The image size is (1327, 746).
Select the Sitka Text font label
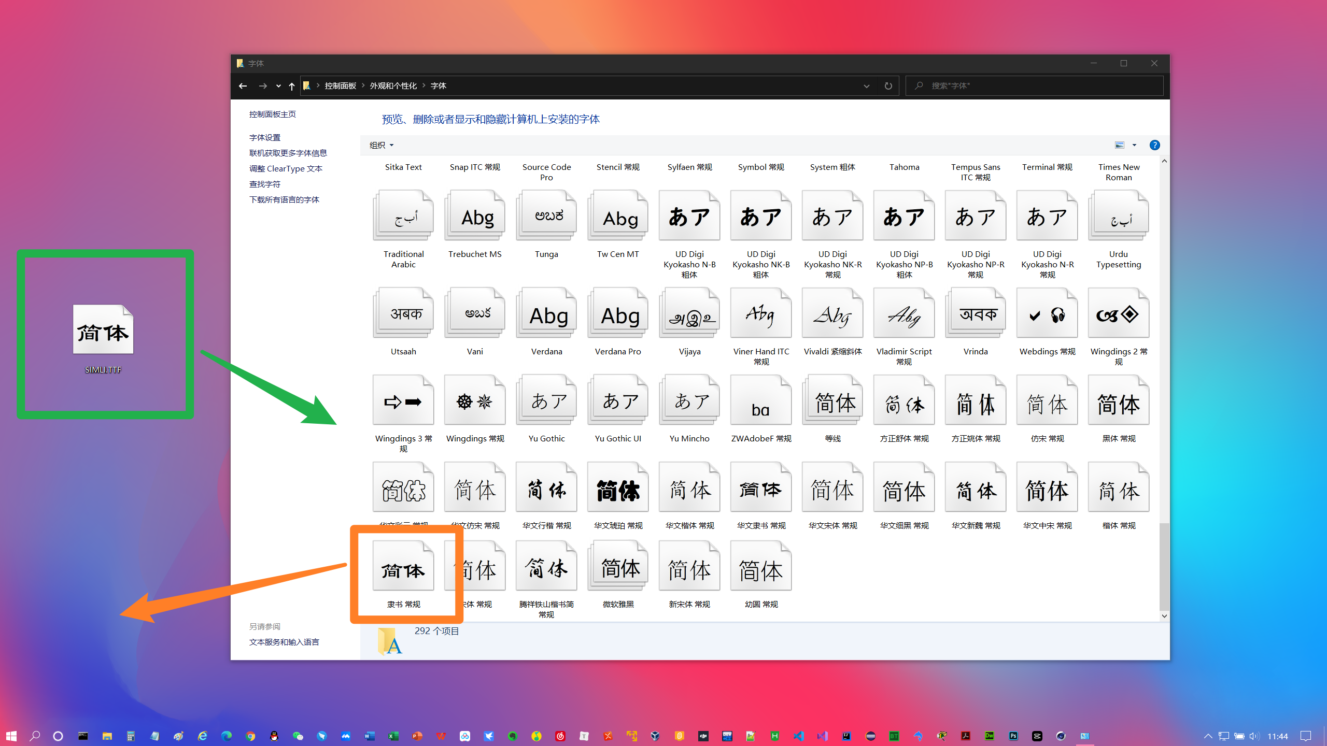pos(403,167)
